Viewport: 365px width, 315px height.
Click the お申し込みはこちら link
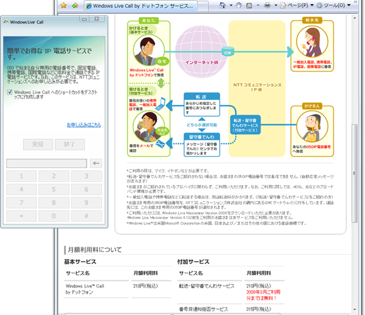tap(84, 125)
